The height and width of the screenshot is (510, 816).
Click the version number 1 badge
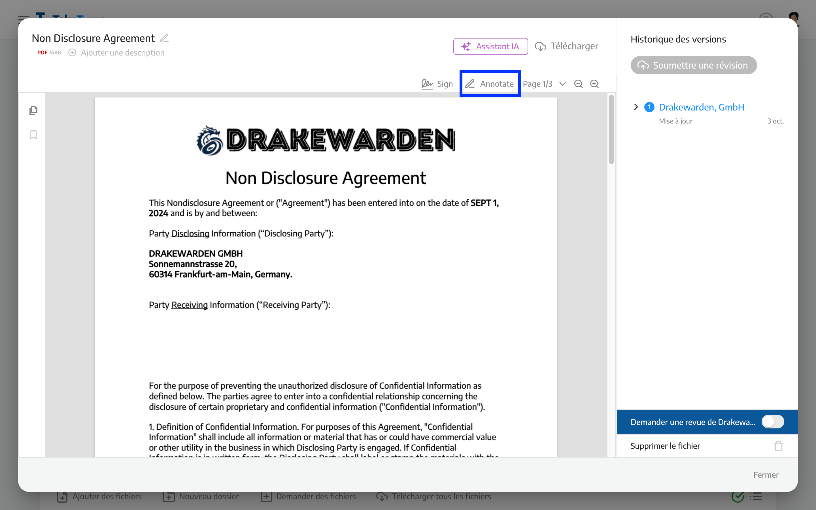coord(649,107)
